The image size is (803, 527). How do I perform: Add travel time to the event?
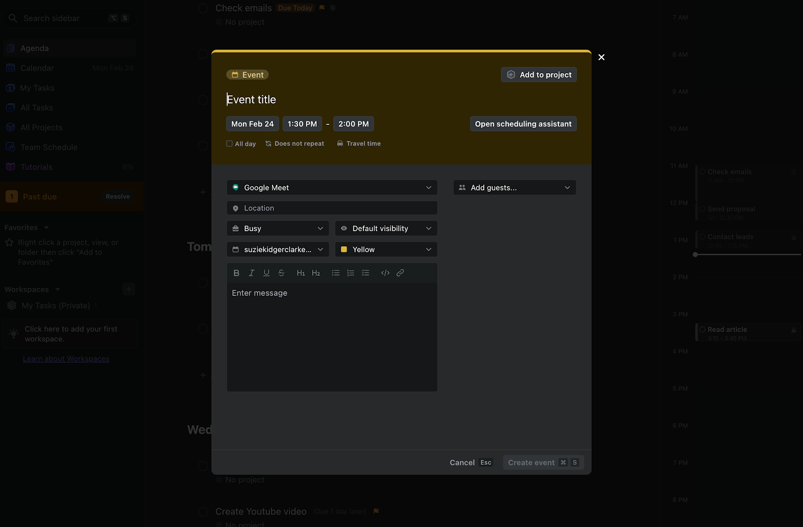(x=359, y=143)
